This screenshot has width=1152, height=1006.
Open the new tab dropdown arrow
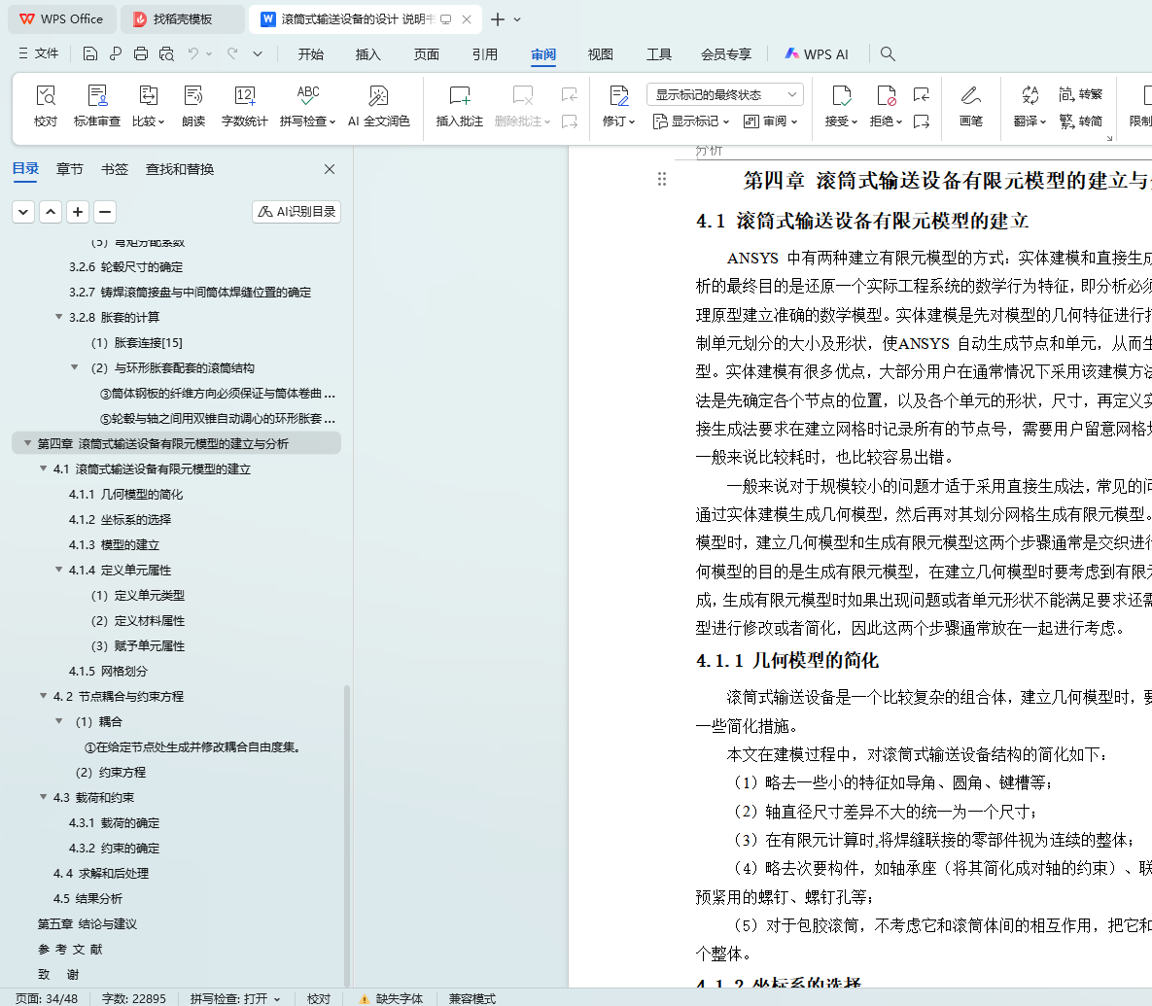tap(517, 19)
